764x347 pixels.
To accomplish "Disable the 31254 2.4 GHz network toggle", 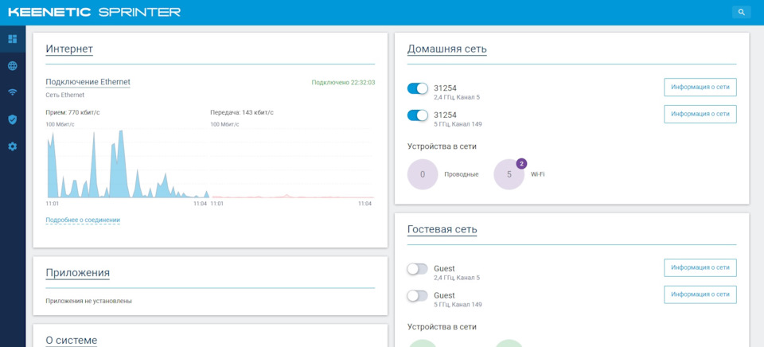I will [x=418, y=88].
